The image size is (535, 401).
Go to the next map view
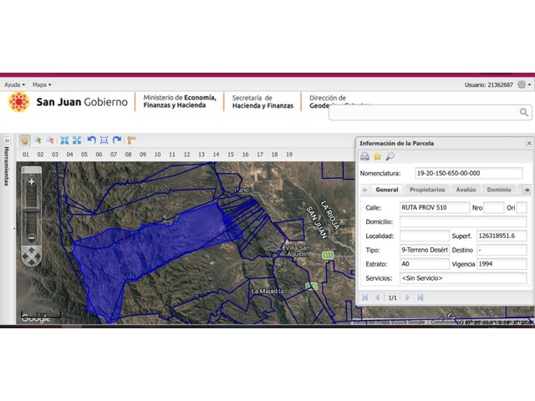(117, 140)
